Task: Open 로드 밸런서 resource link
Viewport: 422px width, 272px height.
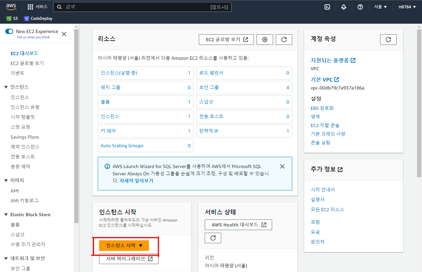Action: [x=211, y=73]
